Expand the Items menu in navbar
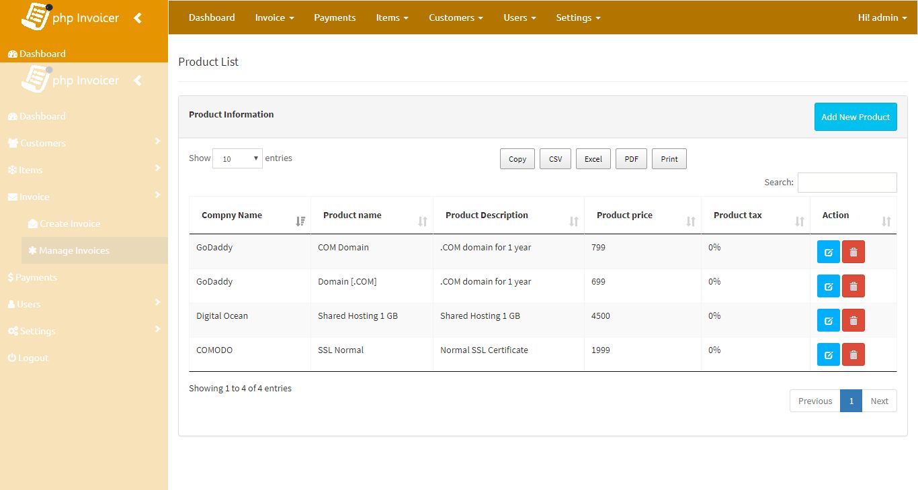The width and height of the screenshot is (918, 490). click(x=392, y=17)
